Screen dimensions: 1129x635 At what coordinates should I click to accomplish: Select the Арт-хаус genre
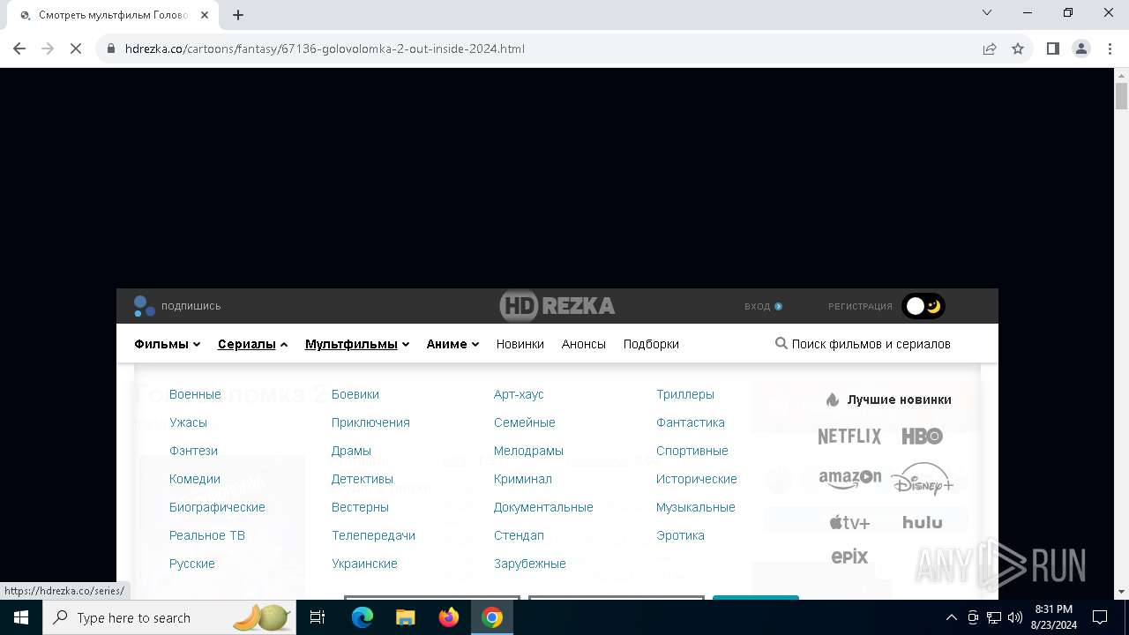pos(519,394)
